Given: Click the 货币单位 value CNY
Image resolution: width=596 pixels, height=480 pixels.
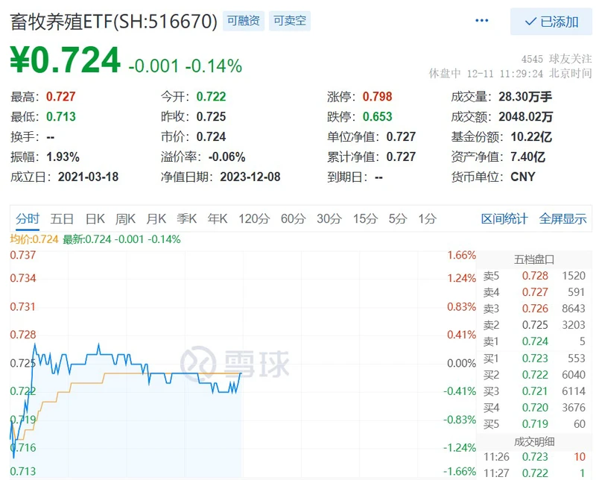Looking at the screenshot, I should (523, 177).
